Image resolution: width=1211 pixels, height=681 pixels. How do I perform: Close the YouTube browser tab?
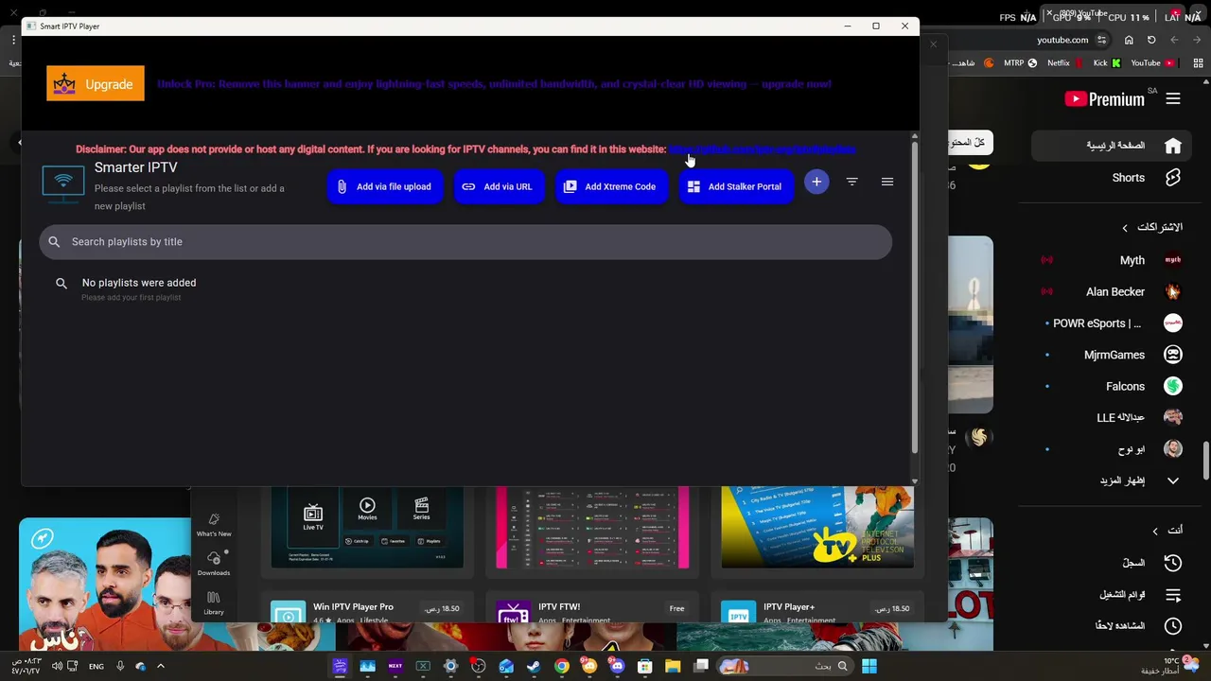(1049, 13)
